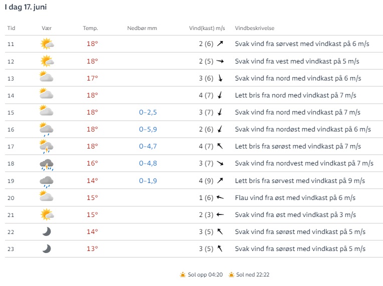Click the moon icon for hour 22

tap(47, 231)
